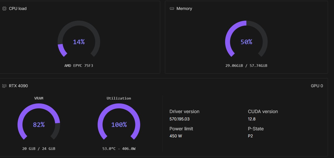Click the CPU chip icon beside CPU load

4,9
